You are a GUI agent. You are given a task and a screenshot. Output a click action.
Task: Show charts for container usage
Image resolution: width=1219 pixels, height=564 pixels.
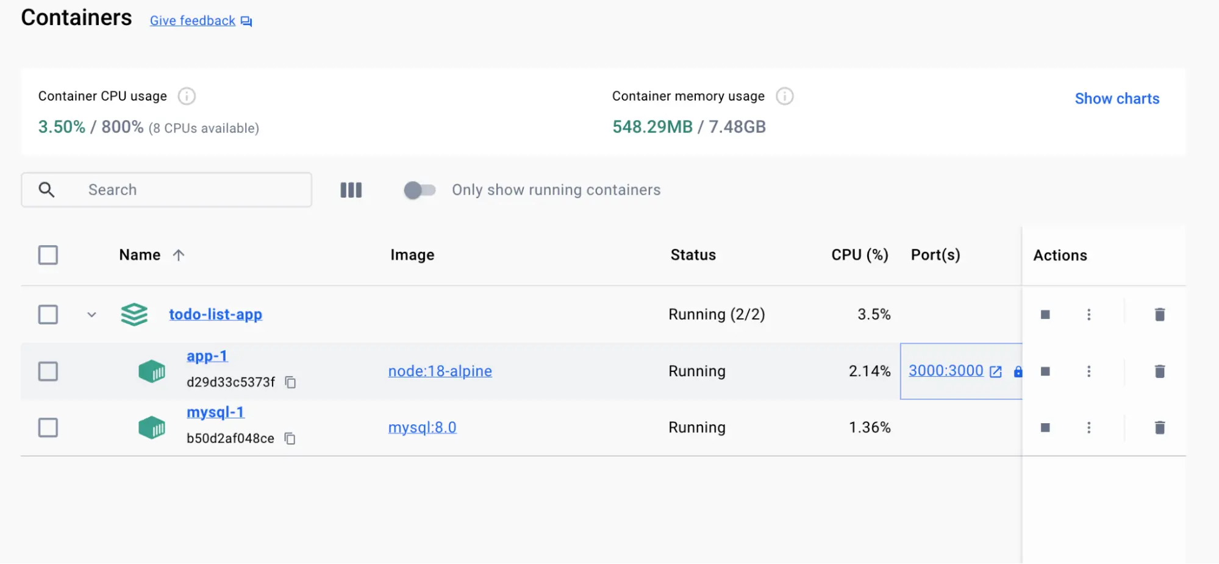(x=1117, y=98)
